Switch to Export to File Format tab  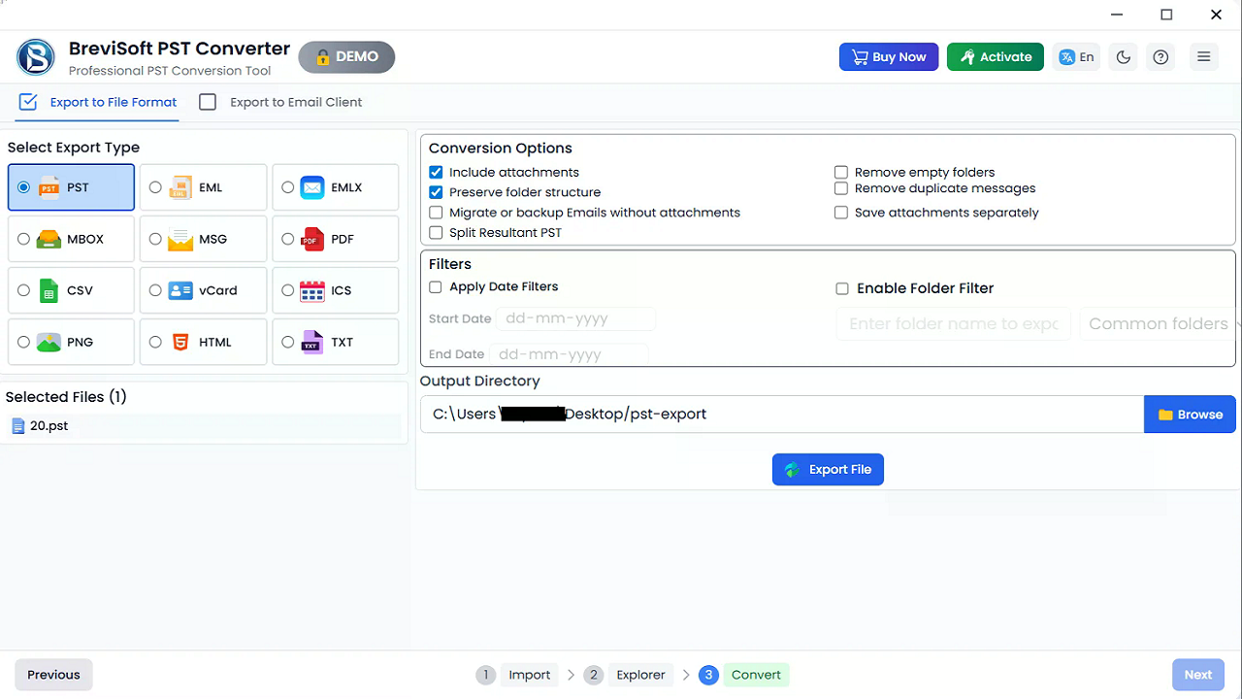coord(97,102)
